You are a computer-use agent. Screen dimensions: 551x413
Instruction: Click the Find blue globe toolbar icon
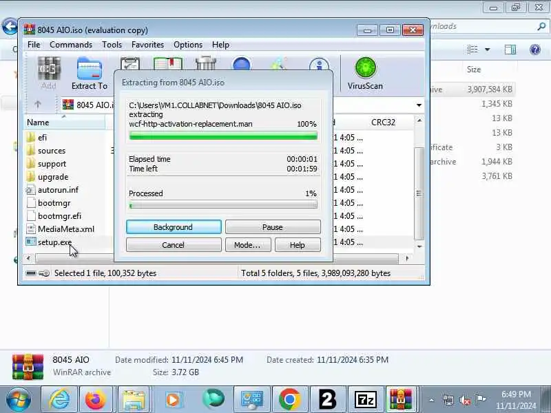pos(242,64)
